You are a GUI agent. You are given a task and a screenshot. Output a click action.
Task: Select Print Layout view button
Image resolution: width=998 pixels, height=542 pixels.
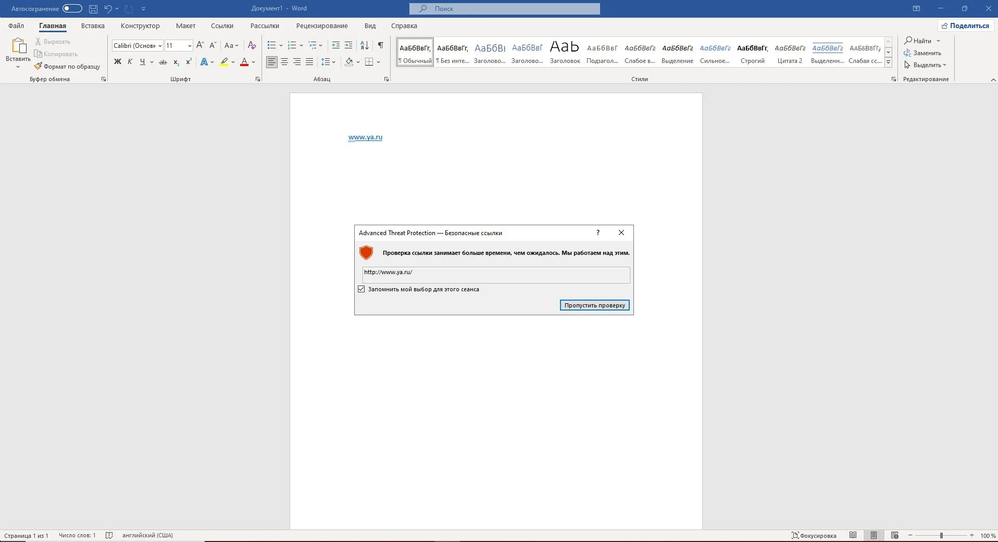874,535
